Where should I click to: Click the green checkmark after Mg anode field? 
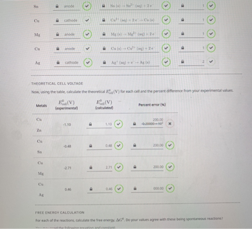(x=87, y=34)
